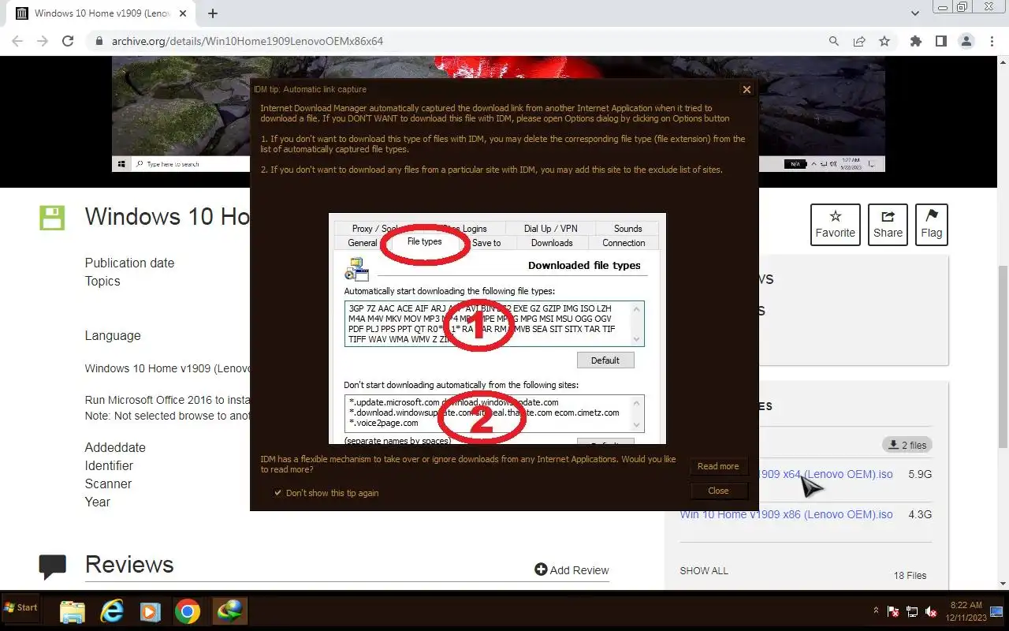The image size is (1009, 631).
Task: Click the muted volume tray icon
Action: point(931,611)
